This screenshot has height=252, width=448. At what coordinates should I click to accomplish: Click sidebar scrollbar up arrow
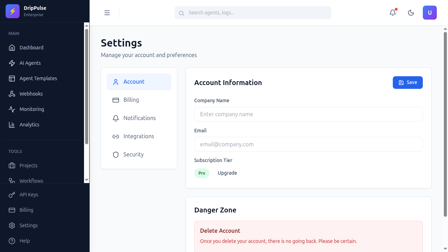[x=87, y=25]
